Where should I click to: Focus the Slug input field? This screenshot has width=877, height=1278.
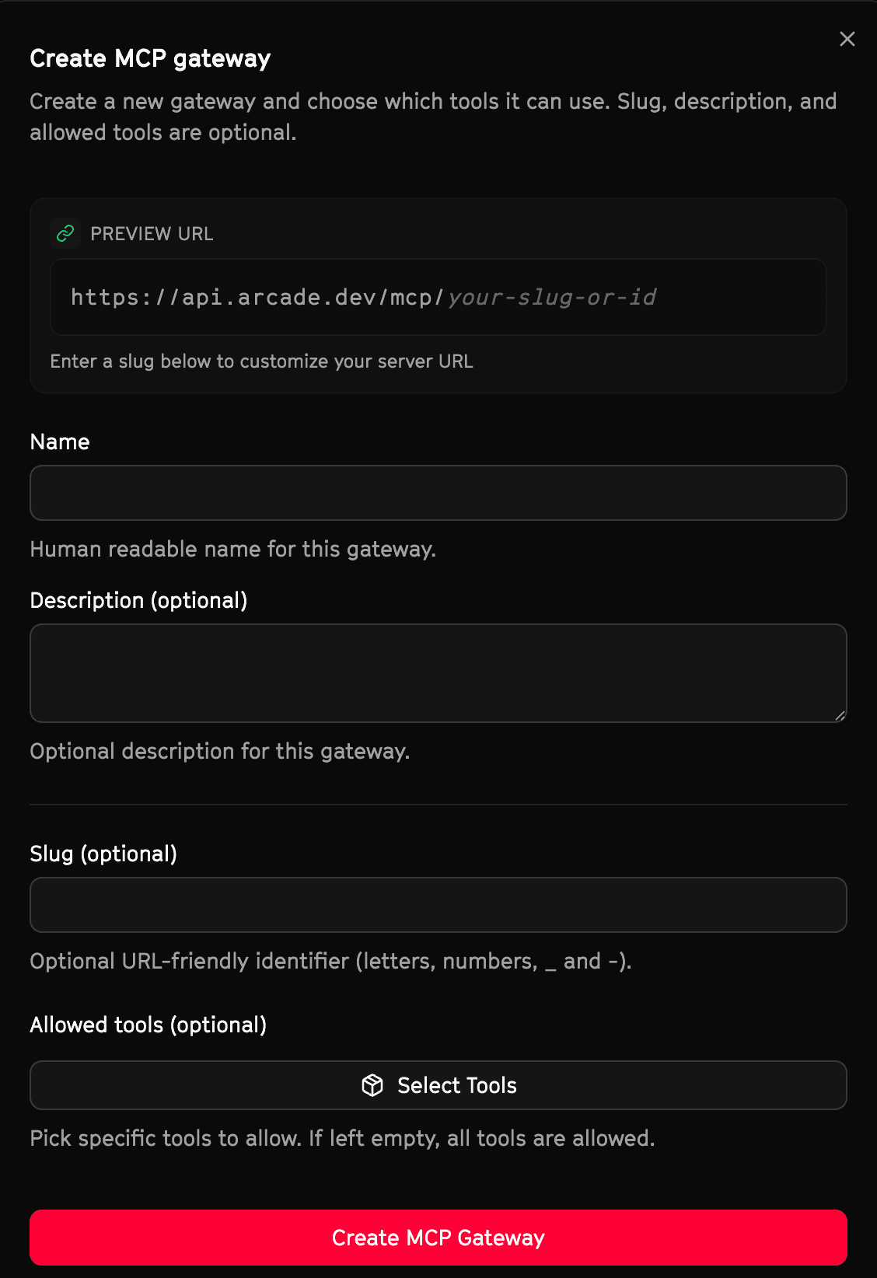click(x=438, y=905)
